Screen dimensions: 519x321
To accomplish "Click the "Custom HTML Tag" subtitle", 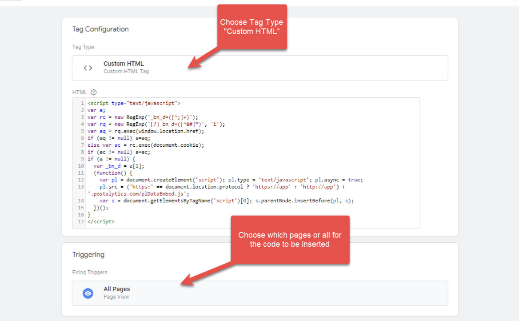I will pos(126,71).
